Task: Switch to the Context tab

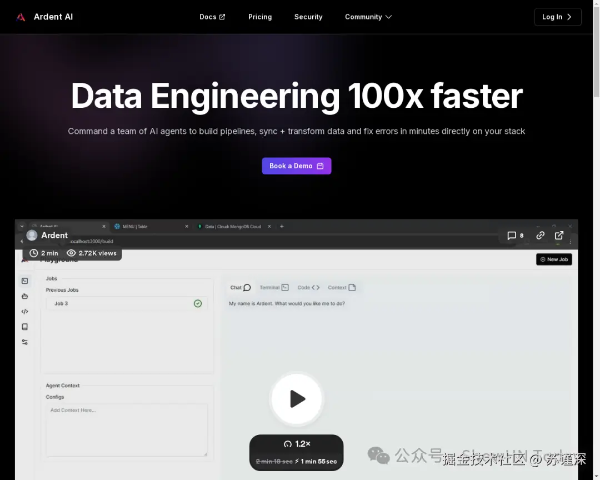Action: point(342,287)
